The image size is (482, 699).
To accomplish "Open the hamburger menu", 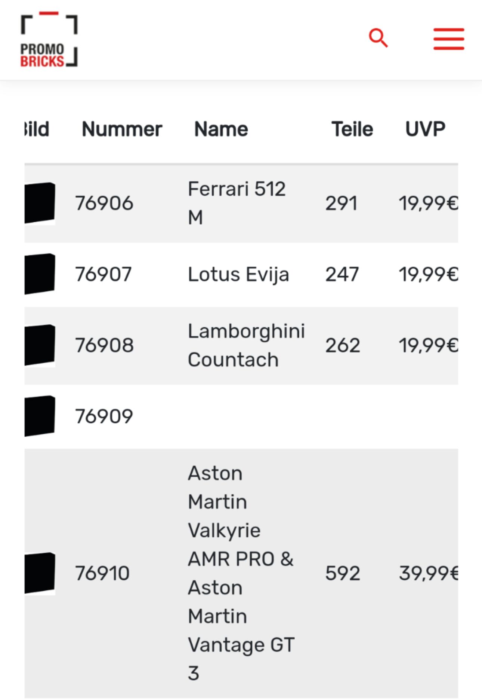I will pyautogui.click(x=449, y=39).
